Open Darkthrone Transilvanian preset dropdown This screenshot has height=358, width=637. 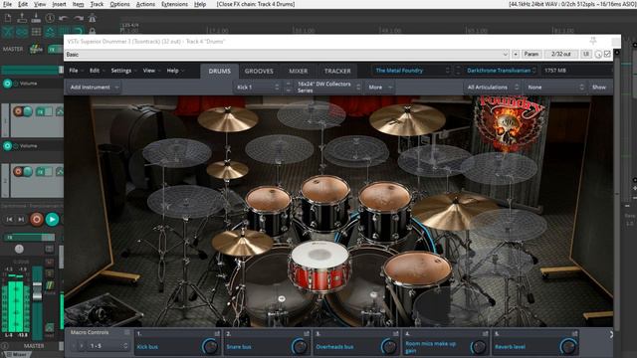click(501, 71)
